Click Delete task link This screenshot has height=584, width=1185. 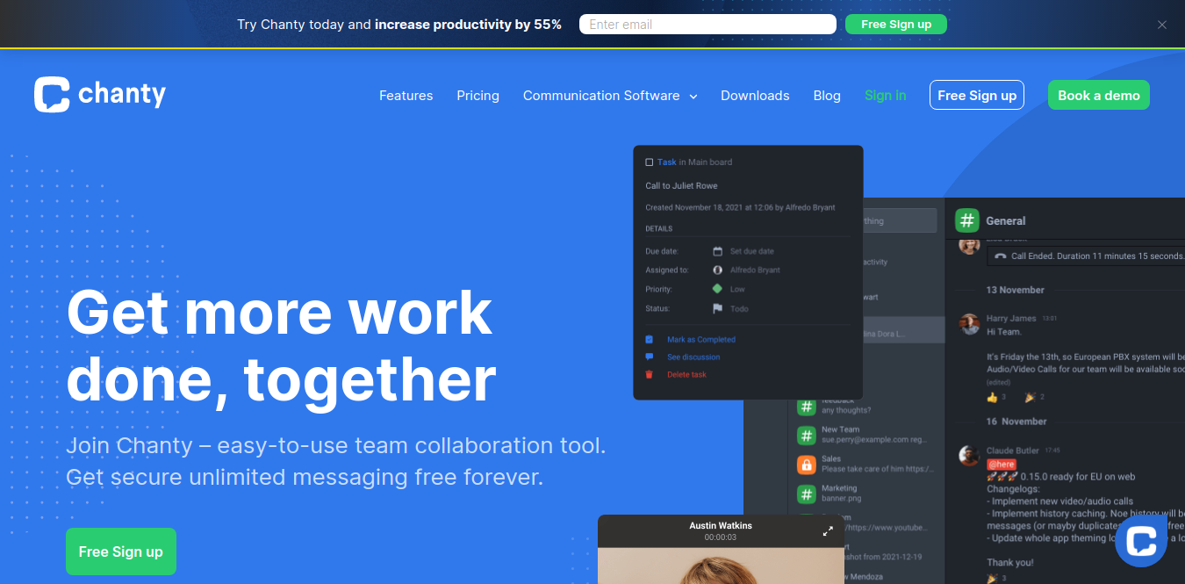tap(686, 374)
